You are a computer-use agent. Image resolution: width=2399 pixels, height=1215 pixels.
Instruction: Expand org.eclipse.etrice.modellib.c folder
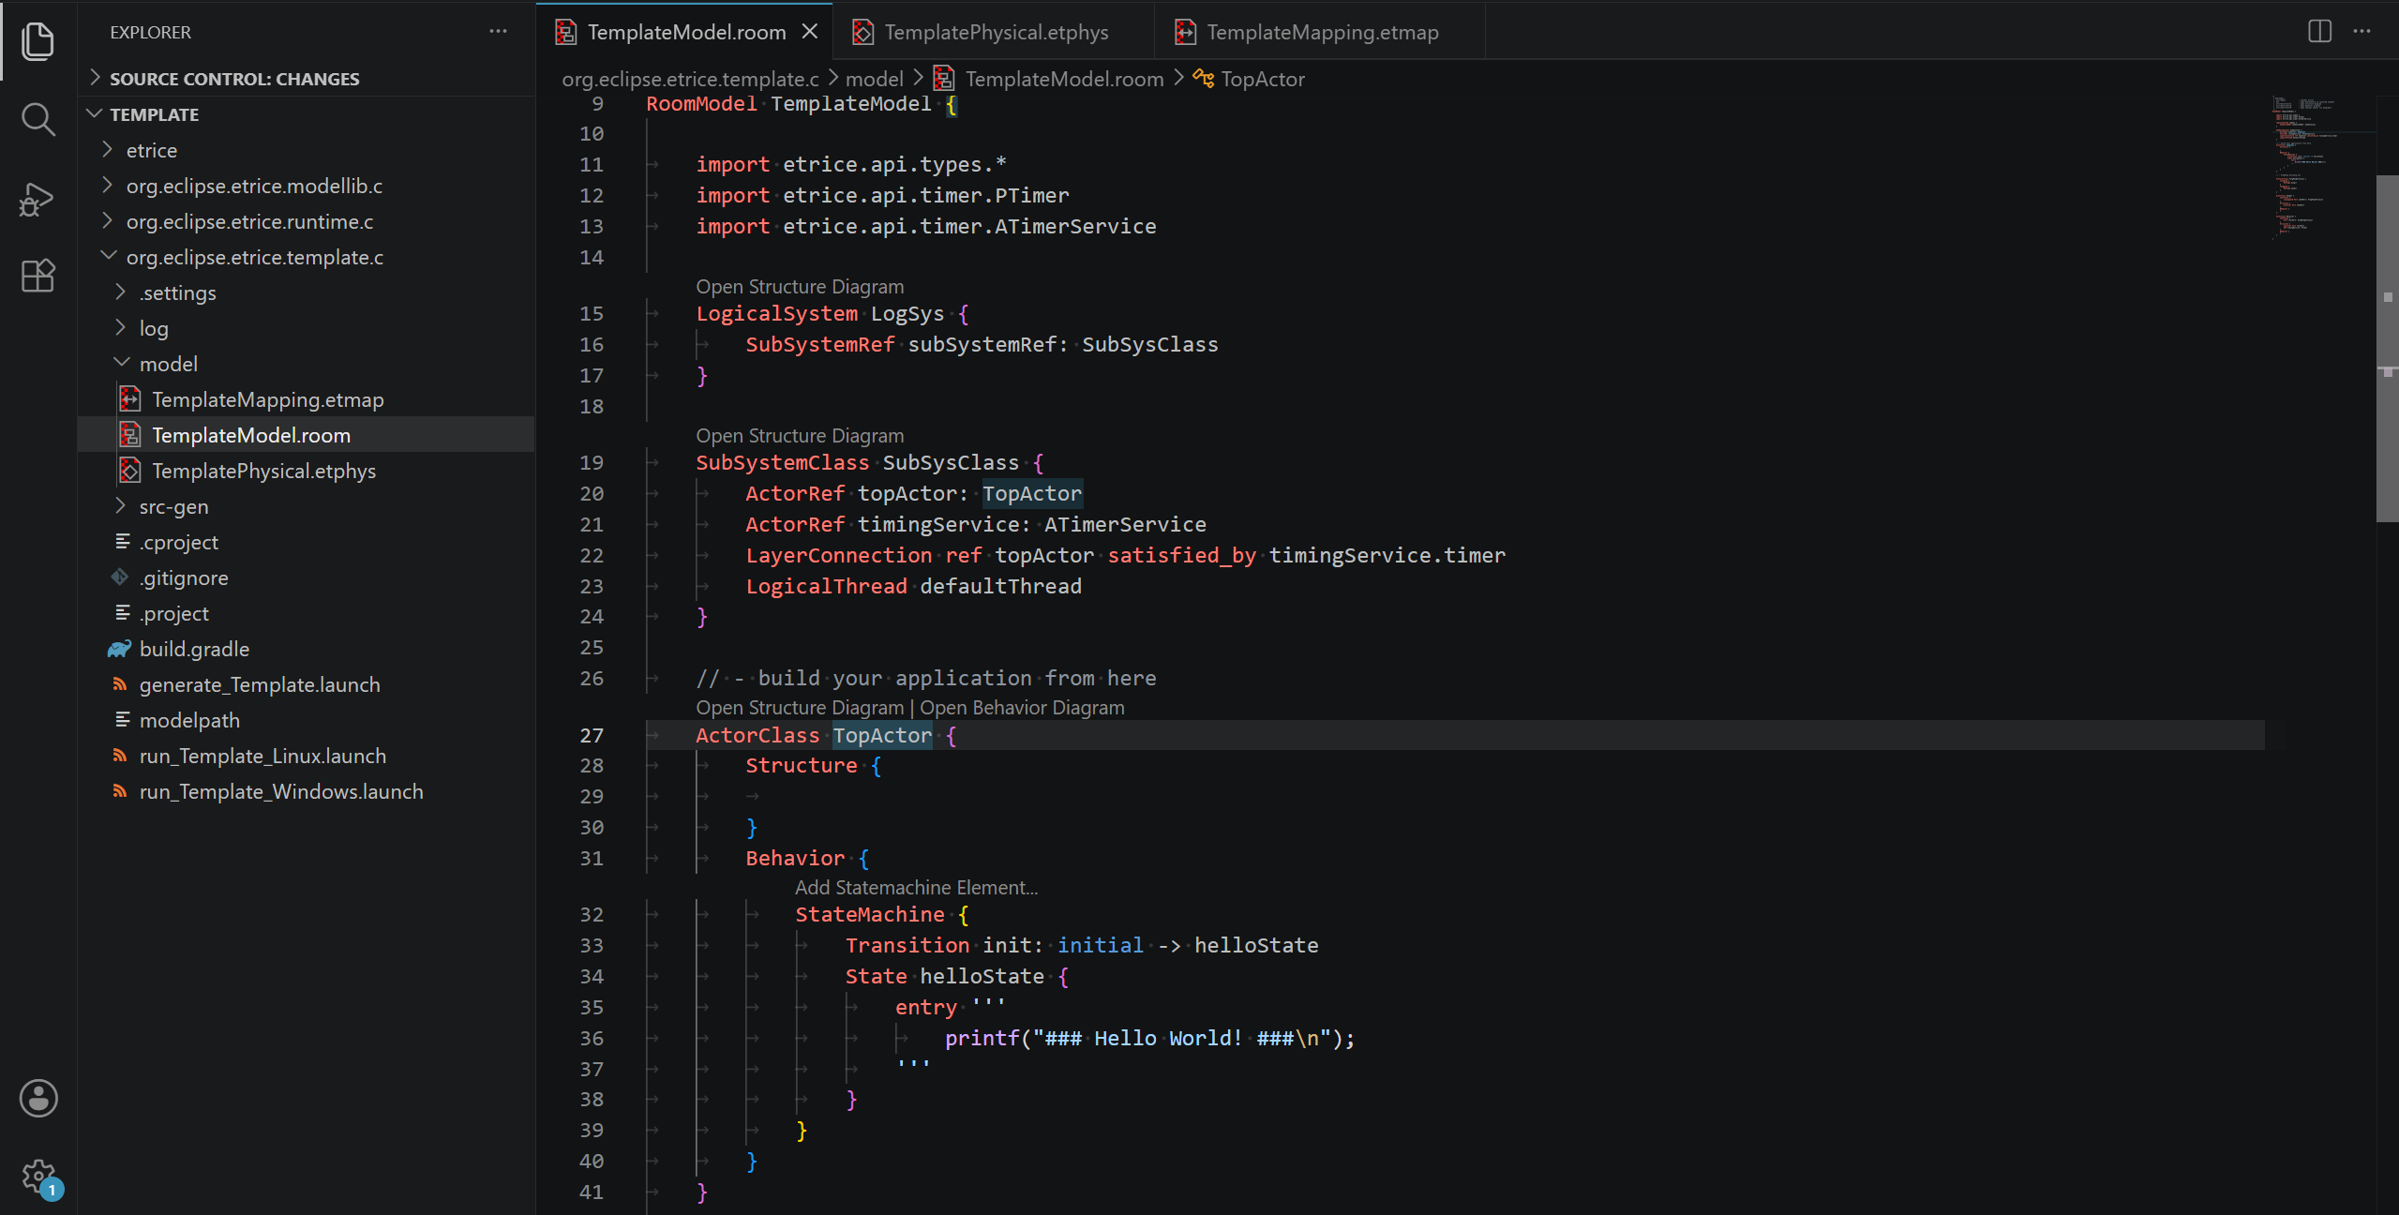[107, 186]
